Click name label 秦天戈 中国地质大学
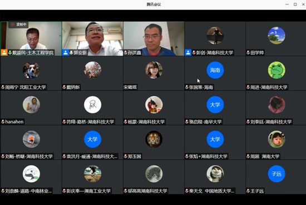 coord(212,191)
